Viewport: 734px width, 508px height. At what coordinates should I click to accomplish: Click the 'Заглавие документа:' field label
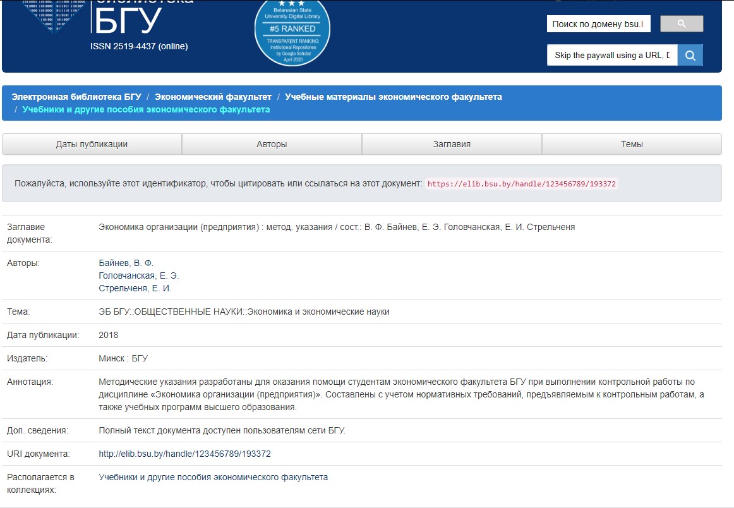tap(30, 233)
